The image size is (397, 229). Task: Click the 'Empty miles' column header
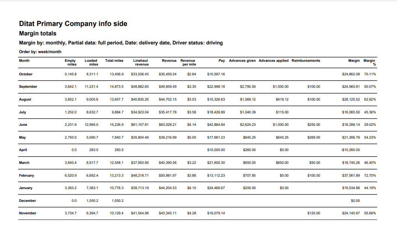click(x=70, y=63)
